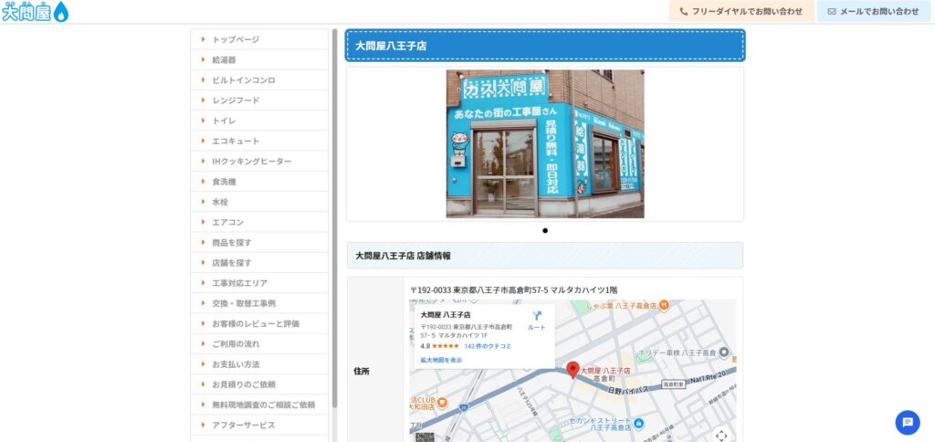The image size is (935, 442).
Task: Expand the 商品を探す sidebar item
Action: coord(231,242)
